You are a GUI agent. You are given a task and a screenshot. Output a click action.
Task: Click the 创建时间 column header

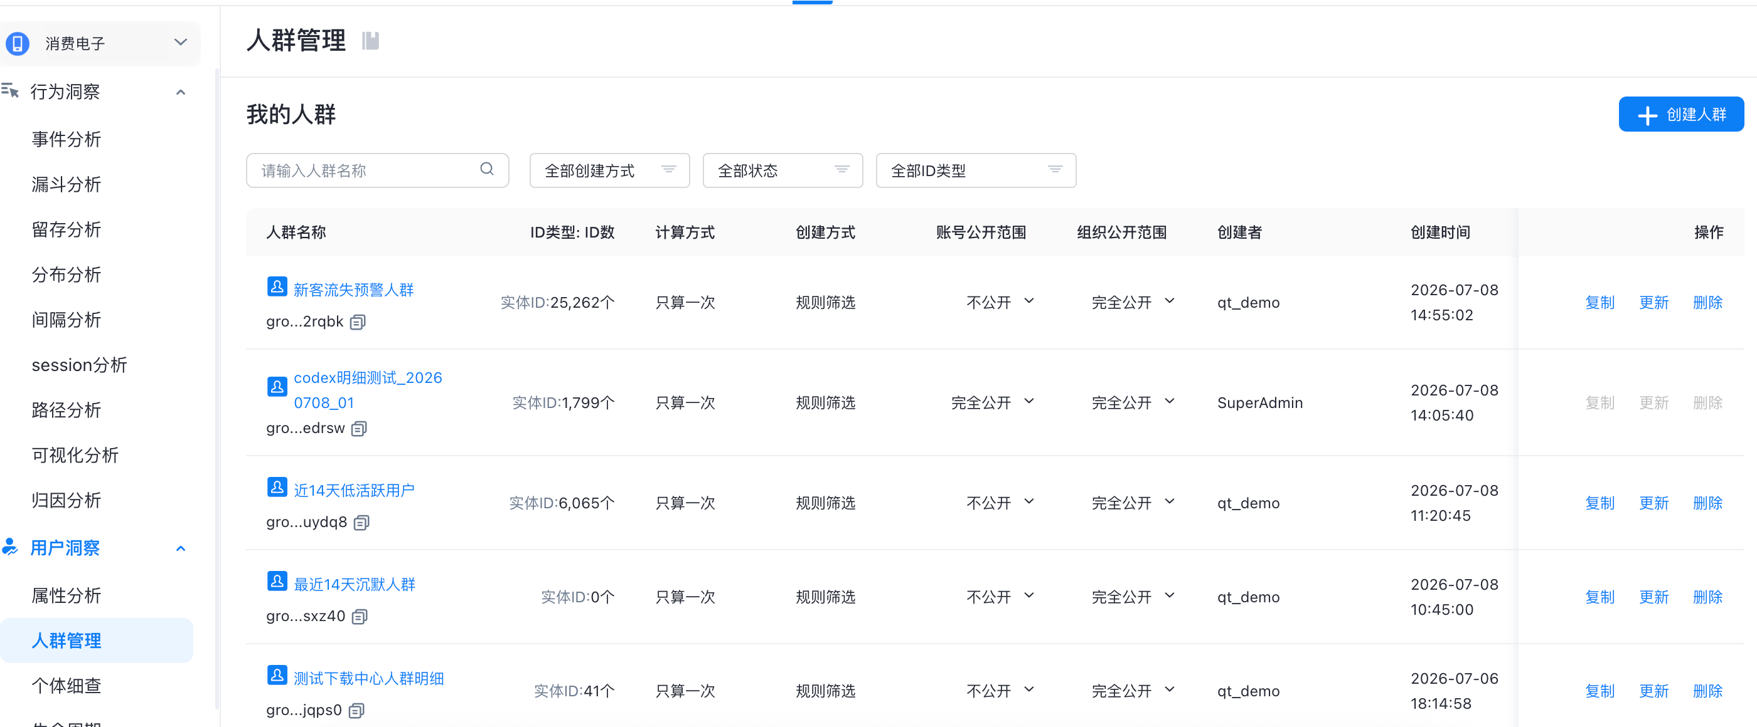[1440, 233]
